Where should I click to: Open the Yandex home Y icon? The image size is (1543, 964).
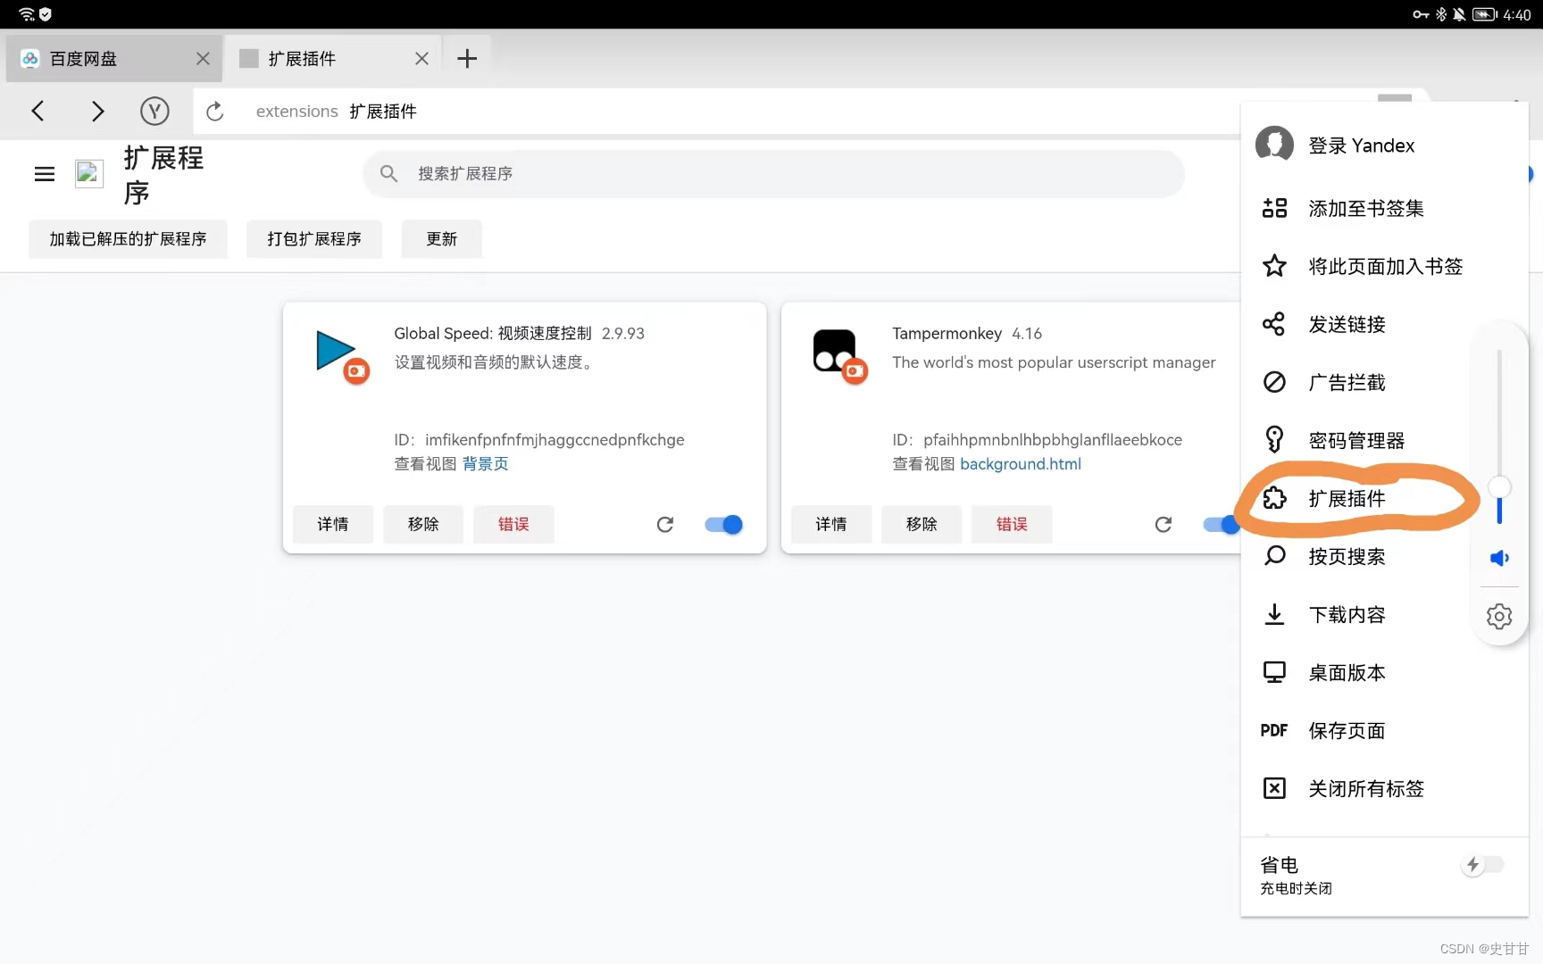(154, 111)
